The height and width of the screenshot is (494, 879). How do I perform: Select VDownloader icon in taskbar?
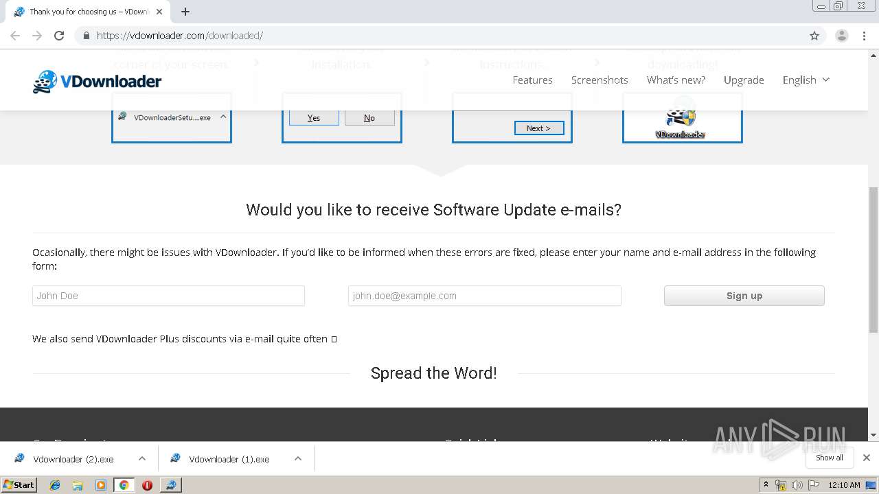[x=170, y=485]
